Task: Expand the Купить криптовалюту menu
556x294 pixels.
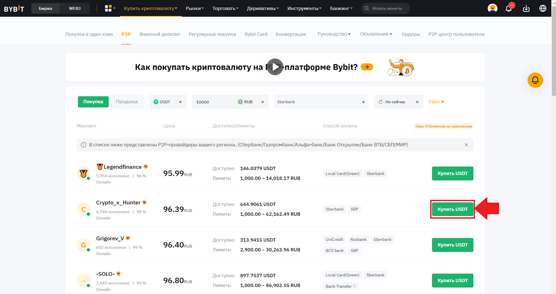Action: pyautogui.click(x=150, y=8)
